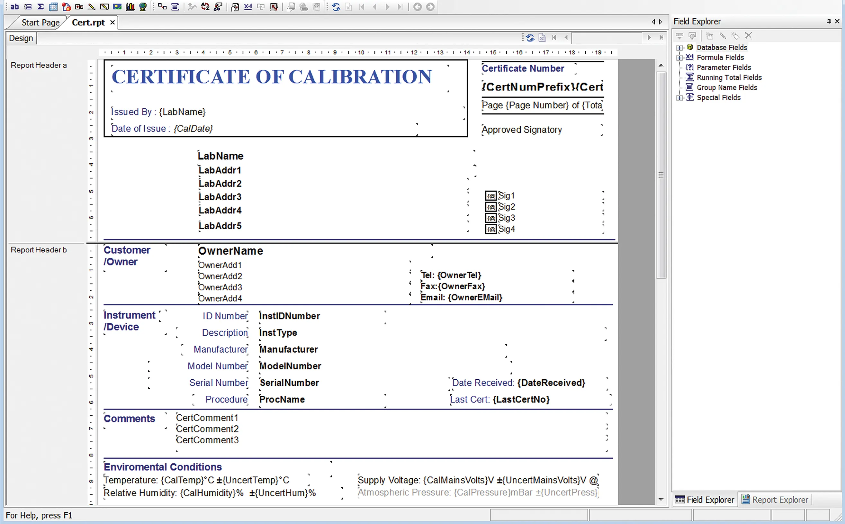Switch to the Start Page tab
This screenshot has height=524, width=845.
click(40, 22)
